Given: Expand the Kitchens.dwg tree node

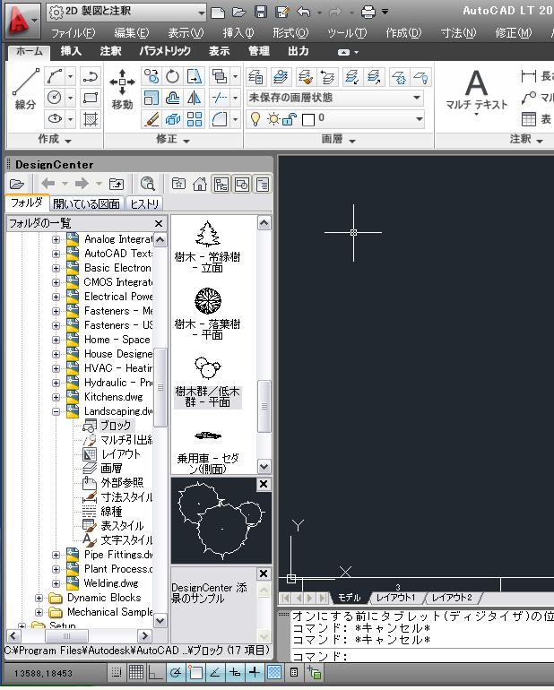Looking at the screenshot, I should click(x=56, y=397).
